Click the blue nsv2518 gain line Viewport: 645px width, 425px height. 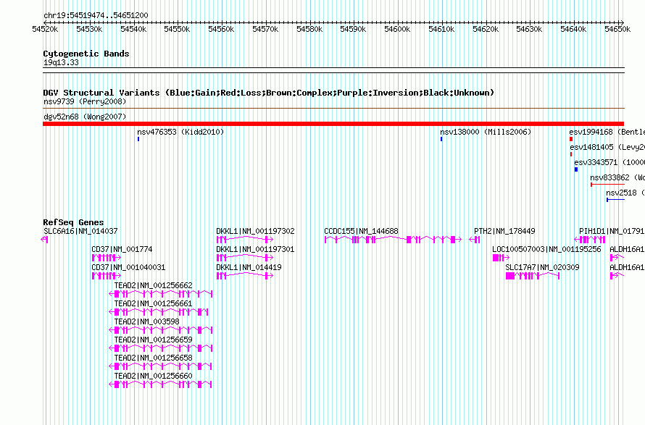(616, 200)
